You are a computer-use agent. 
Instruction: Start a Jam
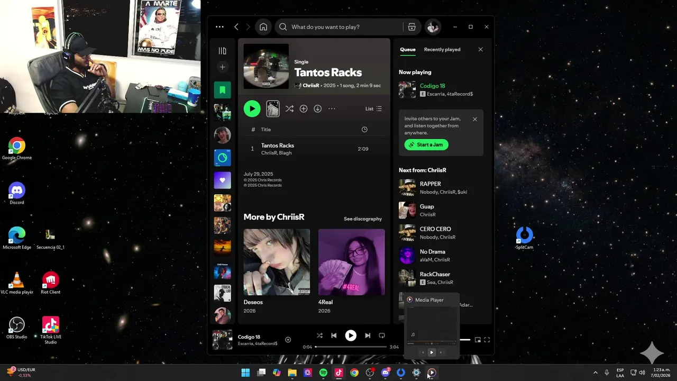[426, 144]
